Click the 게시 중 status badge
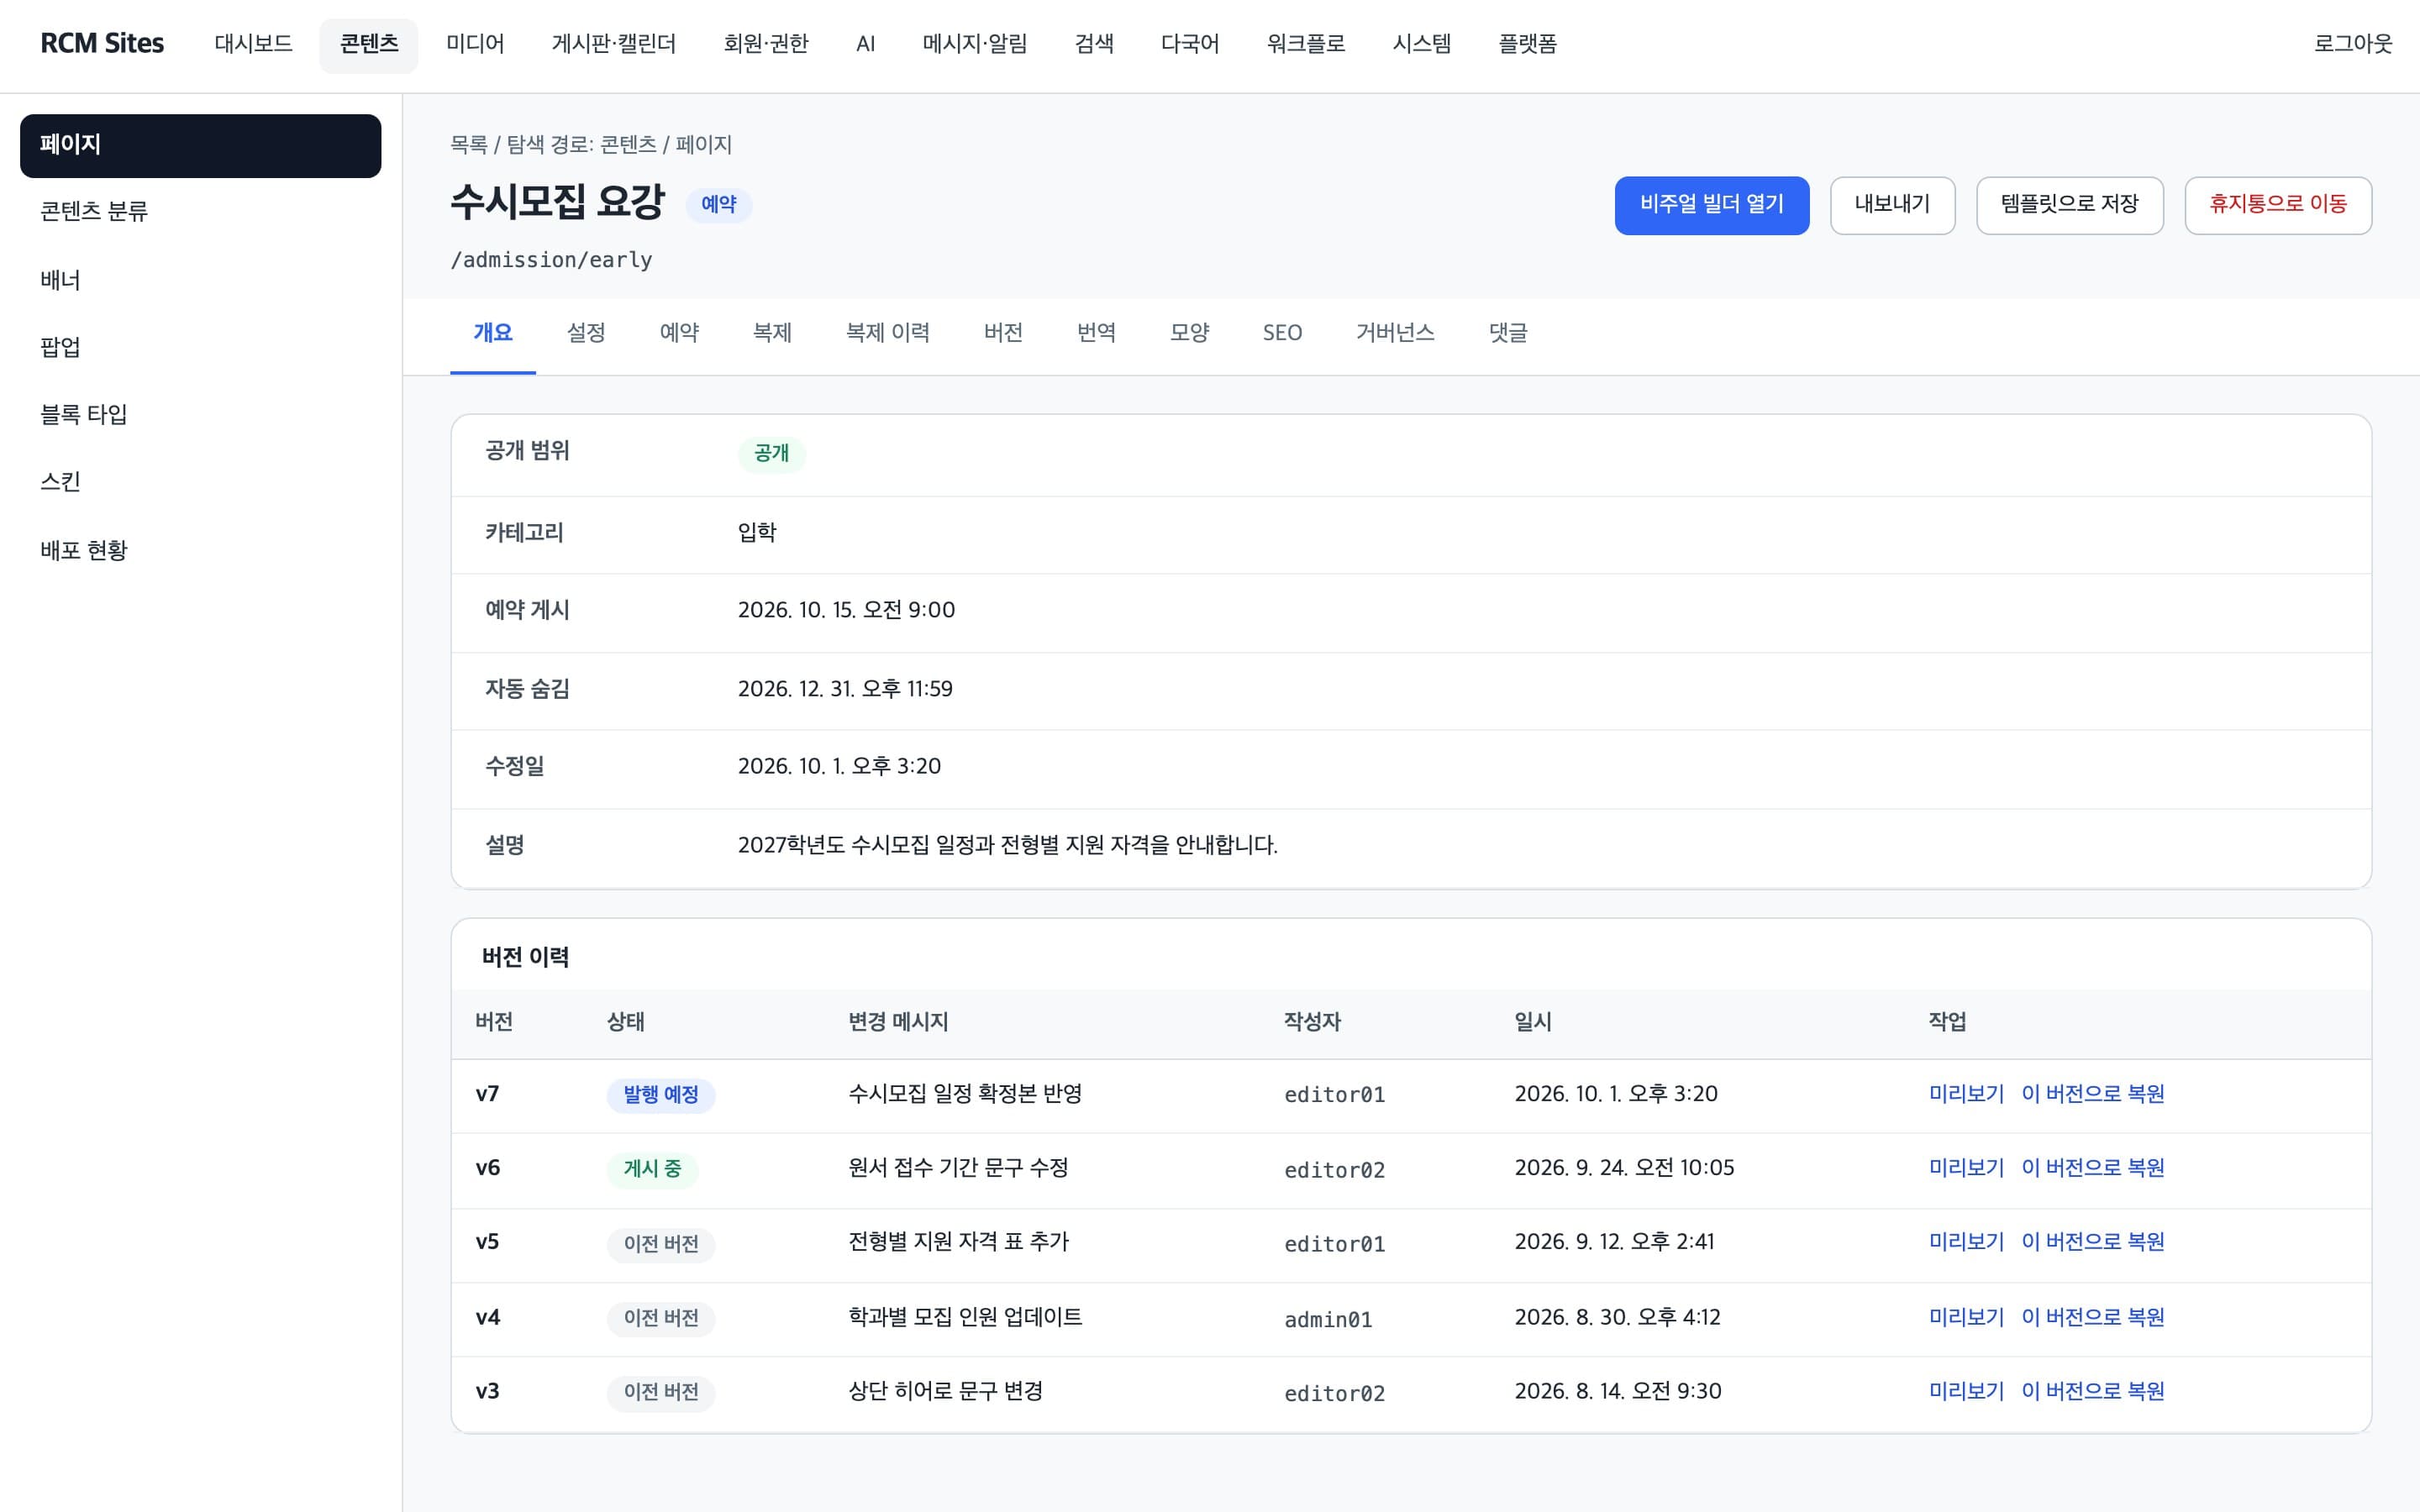 point(652,1169)
